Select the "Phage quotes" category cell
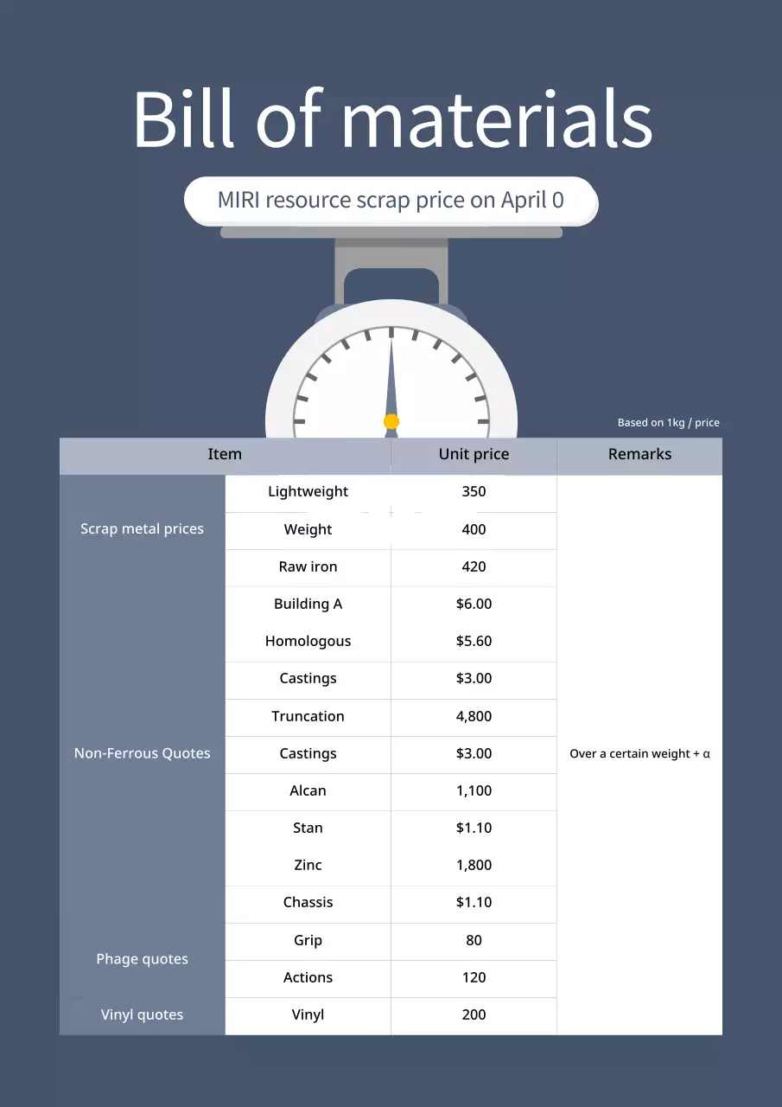 point(143,959)
